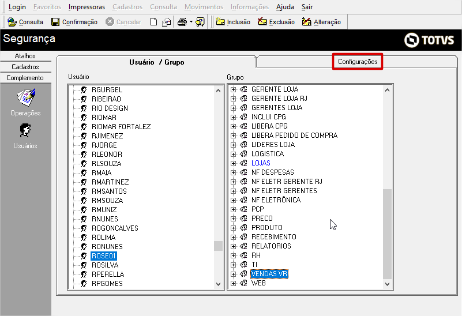Click the group list scrollbar thumb

tap(387, 234)
